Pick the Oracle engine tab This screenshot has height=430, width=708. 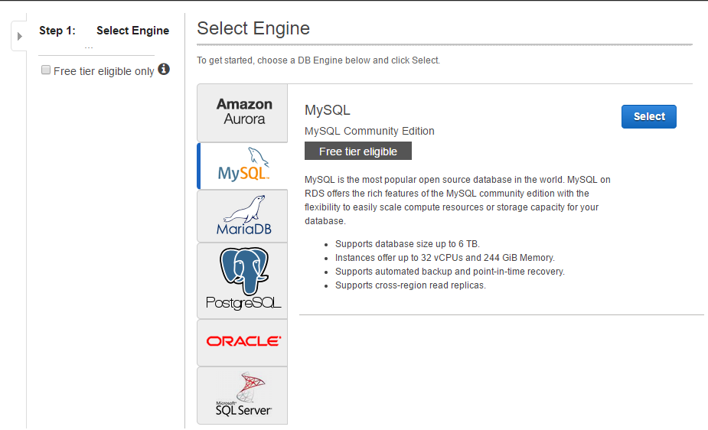point(243,343)
